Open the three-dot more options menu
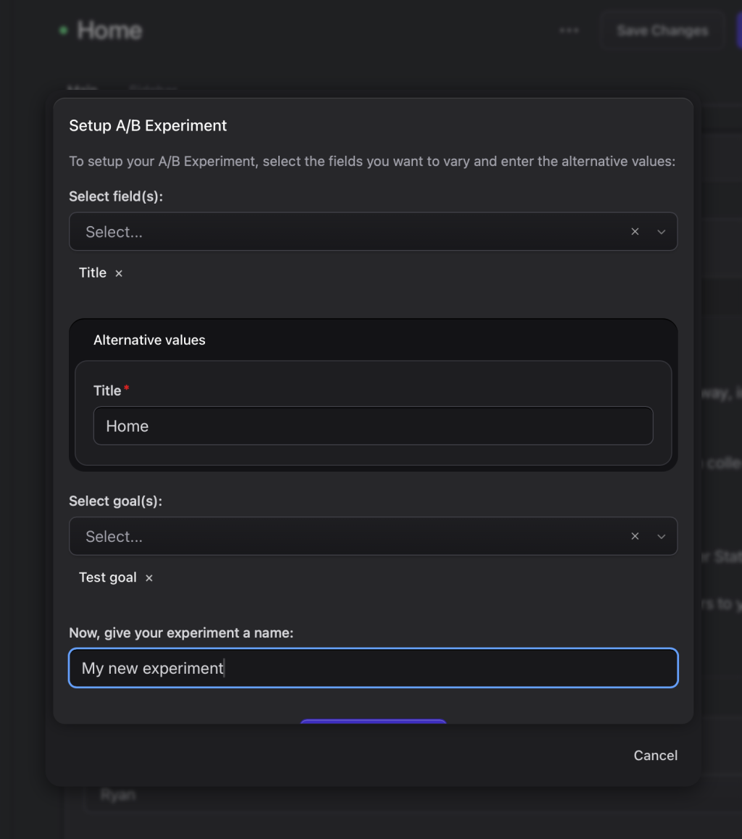The width and height of the screenshot is (742, 839). (x=569, y=30)
